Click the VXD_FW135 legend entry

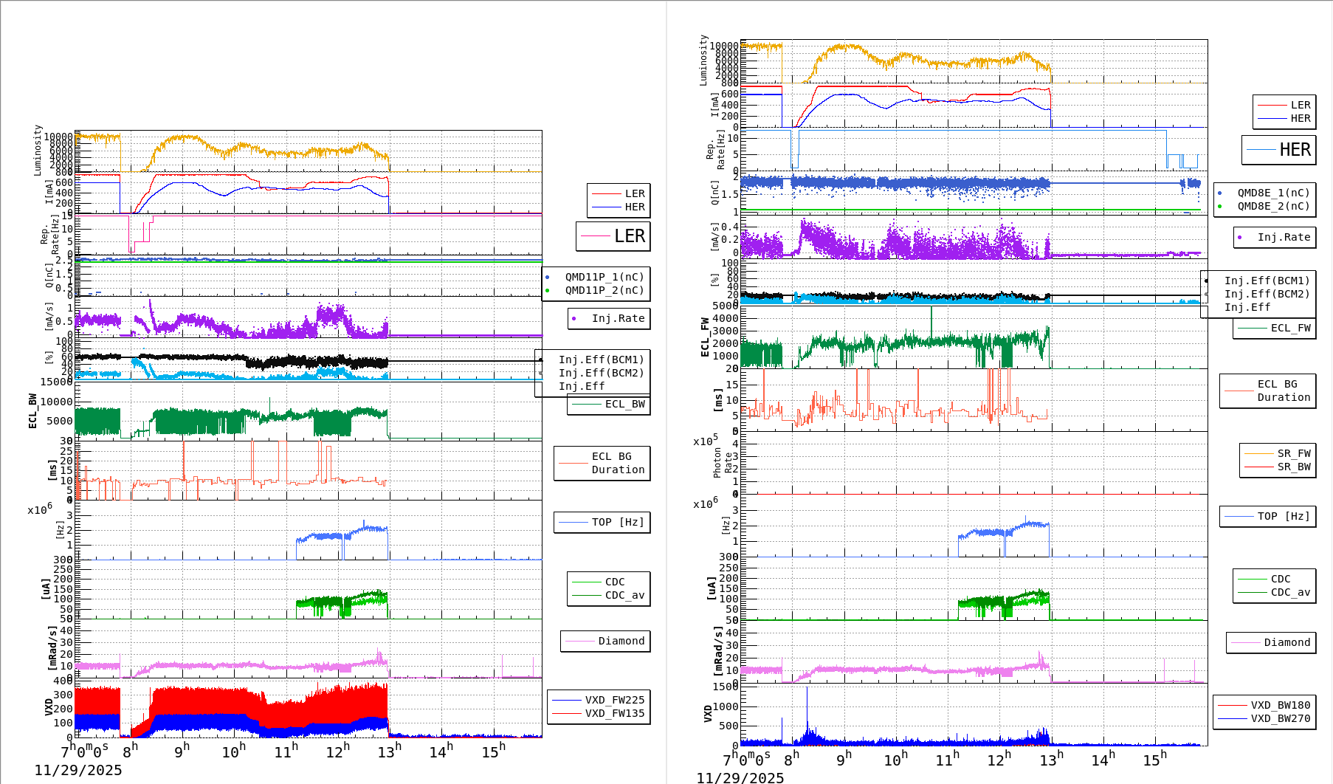614,713
